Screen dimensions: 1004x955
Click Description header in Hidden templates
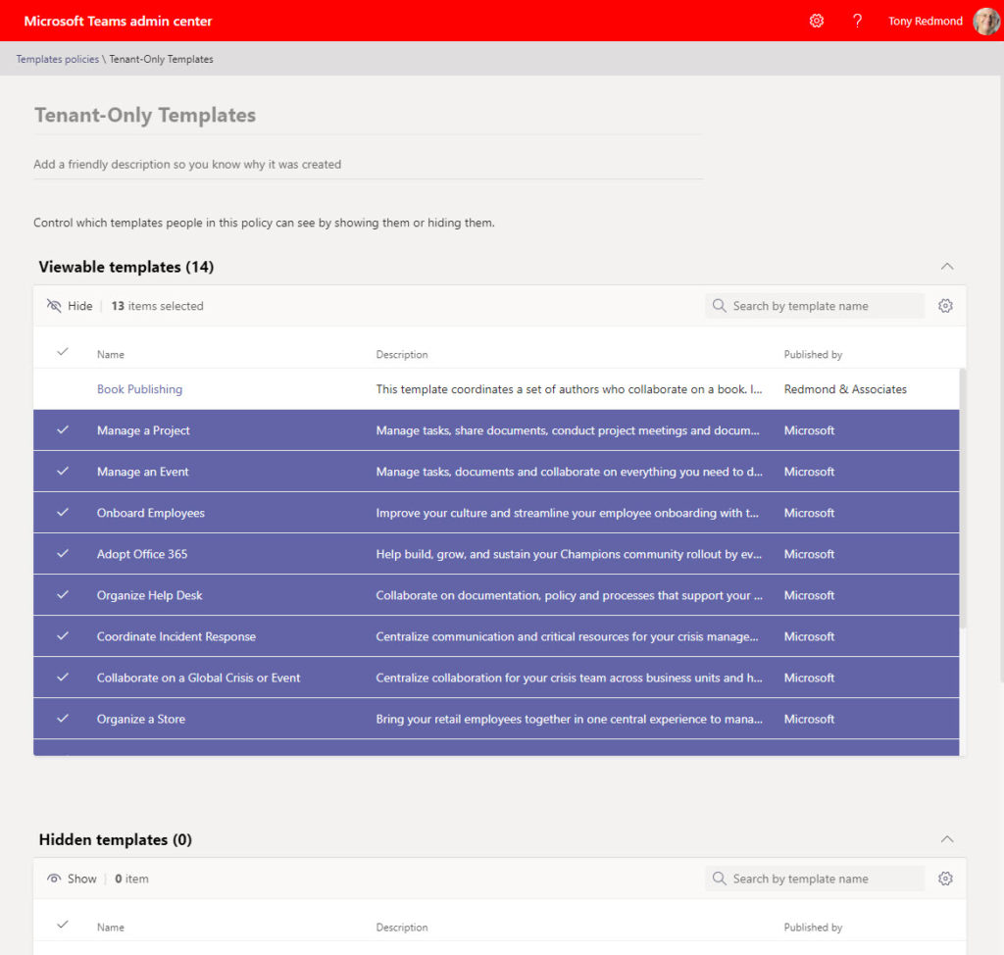click(401, 927)
